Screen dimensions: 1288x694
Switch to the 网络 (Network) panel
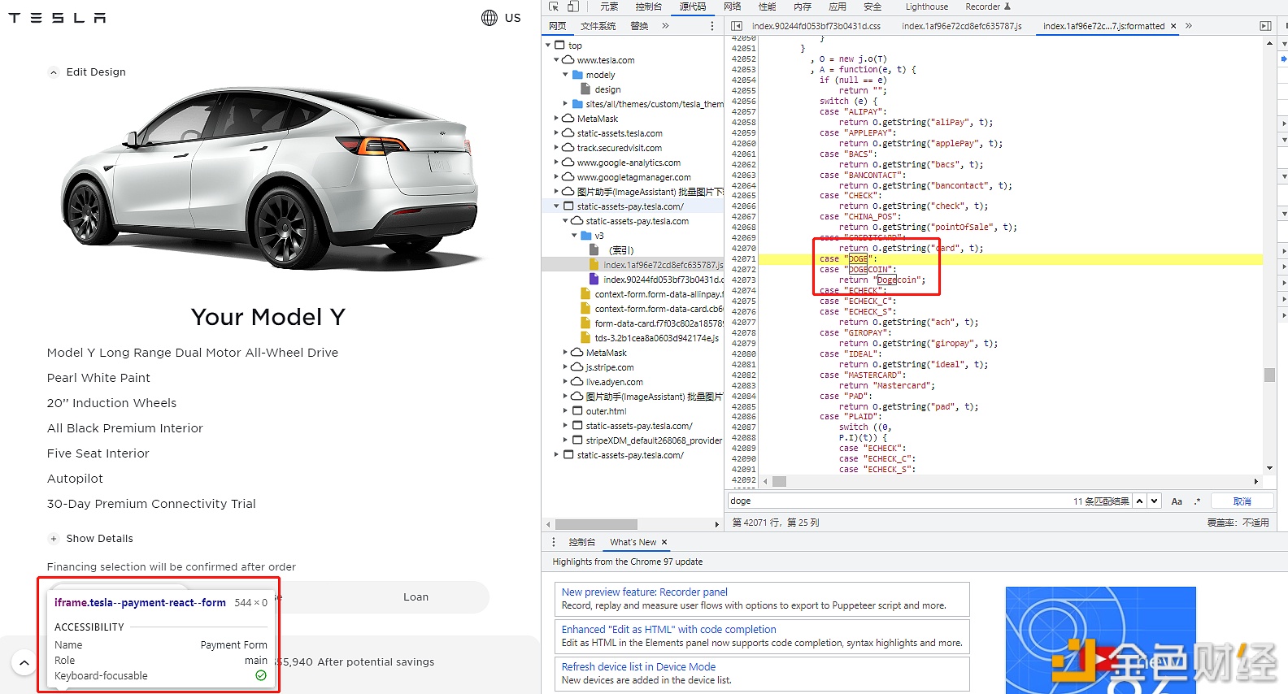pyautogui.click(x=733, y=7)
